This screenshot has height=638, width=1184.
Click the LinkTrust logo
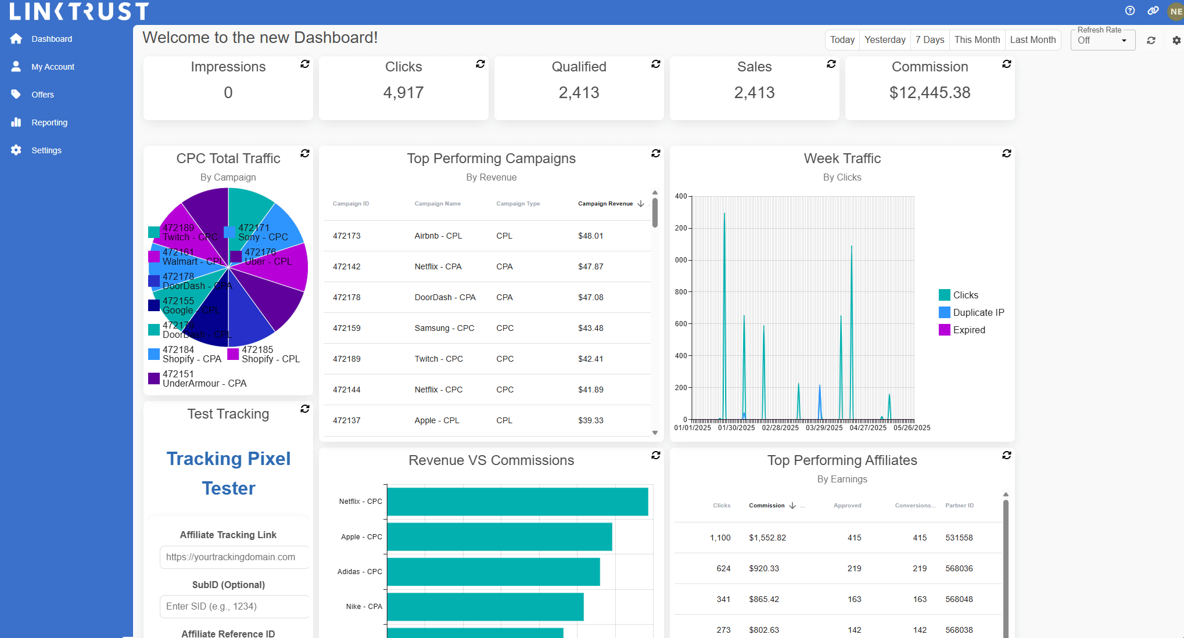[x=79, y=11]
